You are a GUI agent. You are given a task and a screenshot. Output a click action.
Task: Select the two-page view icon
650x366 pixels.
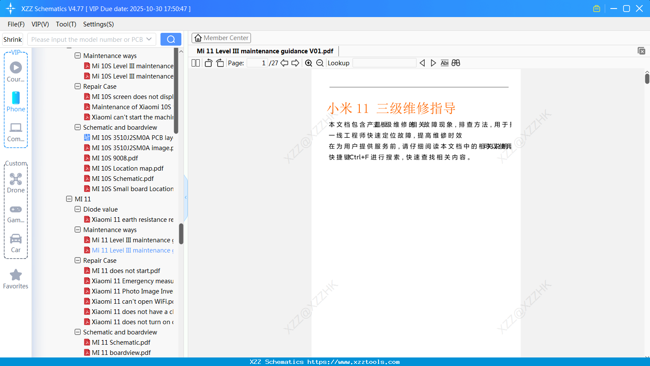click(x=195, y=63)
